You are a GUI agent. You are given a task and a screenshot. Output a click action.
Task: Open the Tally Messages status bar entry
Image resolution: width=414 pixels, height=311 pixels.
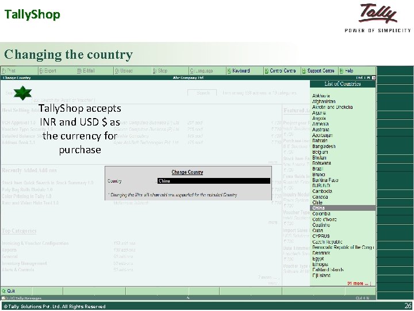[x=22, y=298]
